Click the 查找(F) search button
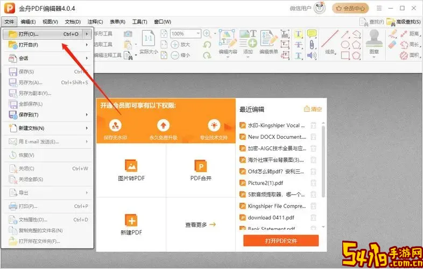Viewport: 423px width, 269px height. click(x=372, y=22)
